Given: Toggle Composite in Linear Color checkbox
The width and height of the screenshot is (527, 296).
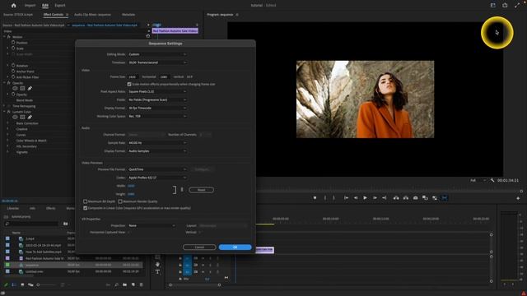Looking at the screenshot, I should pyautogui.click(x=86, y=208).
